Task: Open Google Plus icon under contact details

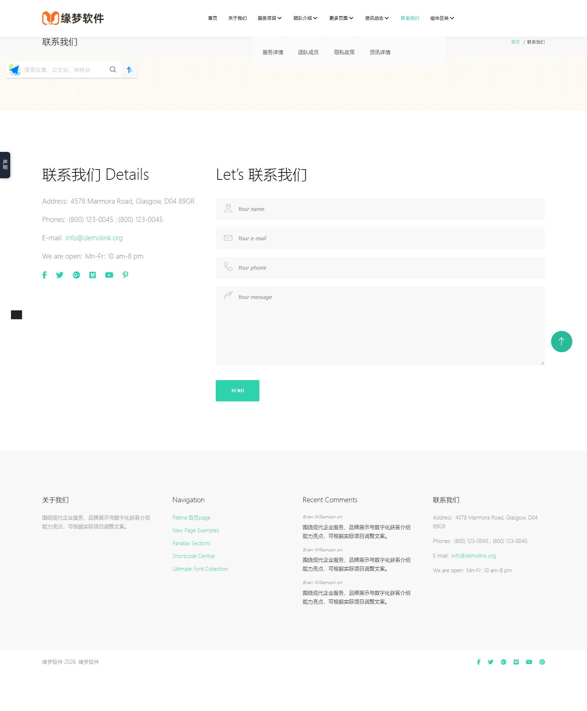Action: click(x=76, y=275)
